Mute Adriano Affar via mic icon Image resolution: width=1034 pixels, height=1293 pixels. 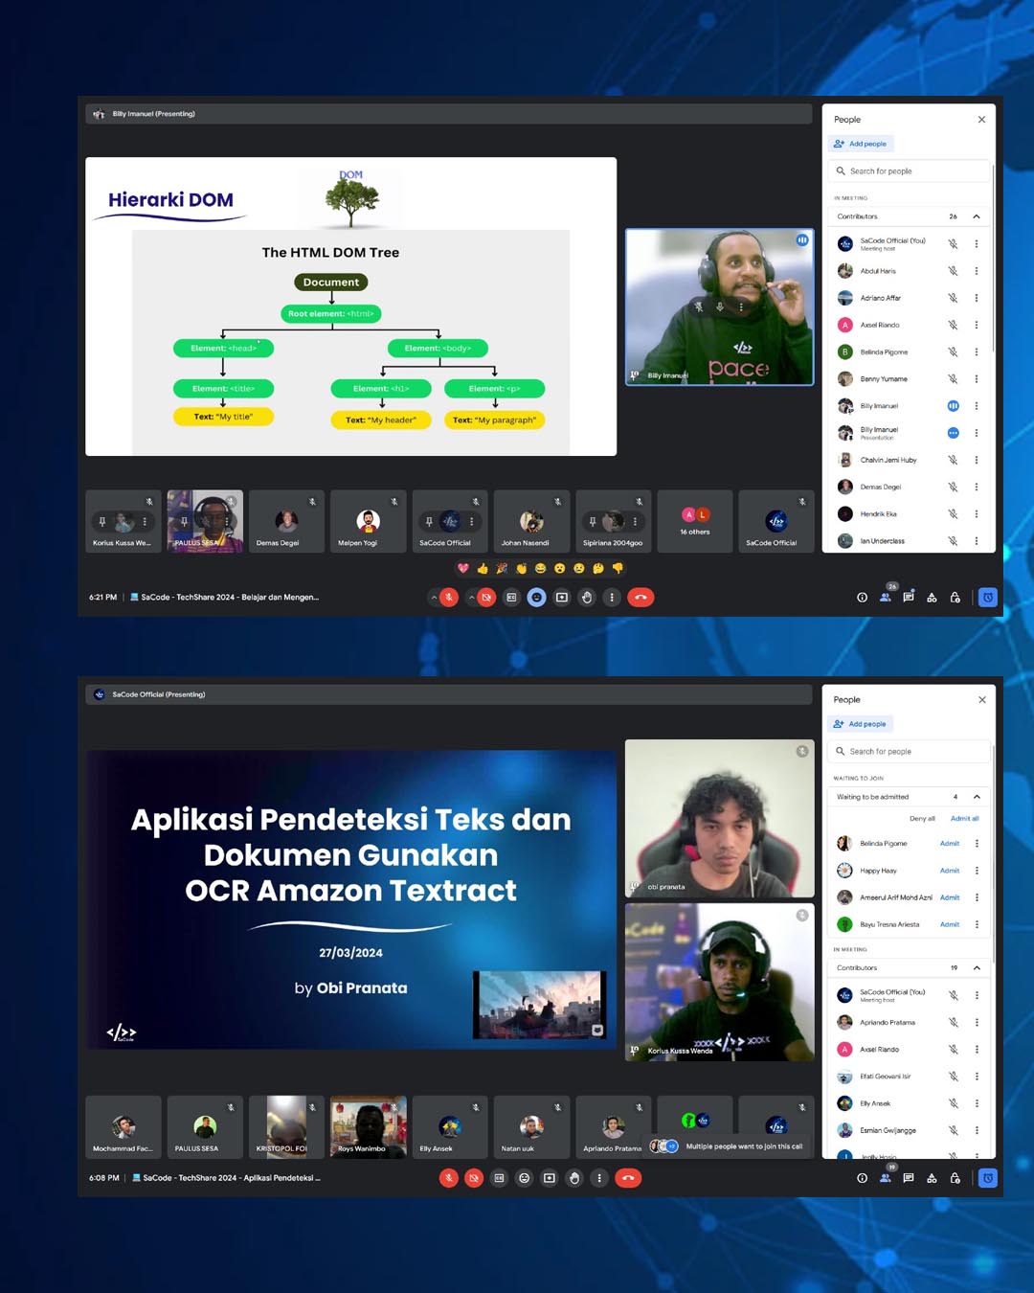[953, 298]
